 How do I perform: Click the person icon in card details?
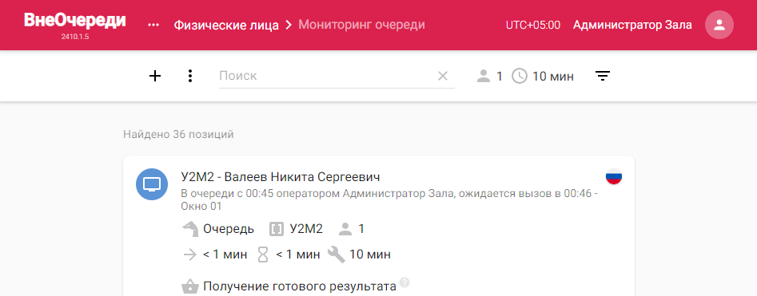[x=345, y=229]
